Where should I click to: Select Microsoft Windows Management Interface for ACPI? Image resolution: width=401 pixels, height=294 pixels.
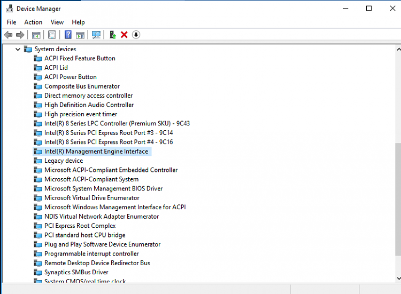pyautogui.click(x=115, y=207)
